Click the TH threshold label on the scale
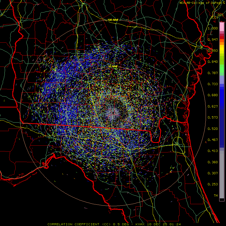The image size is (226, 226). pyautogui.click(x=216, y=196)
